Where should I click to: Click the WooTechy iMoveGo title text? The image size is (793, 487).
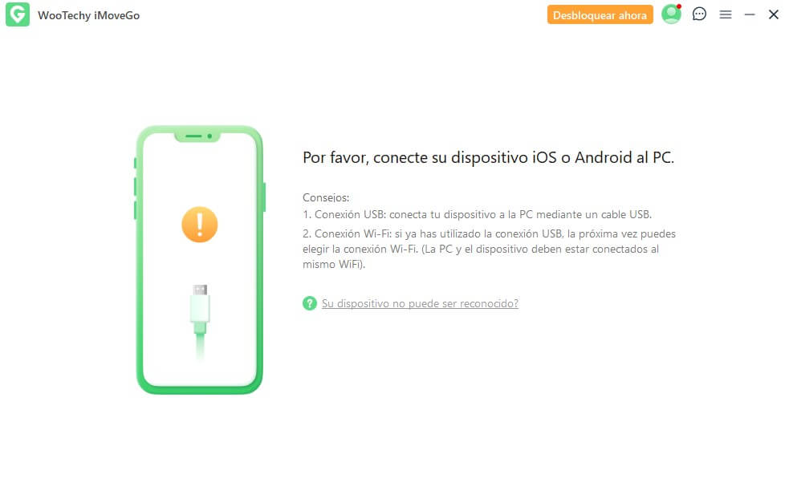(88, 15)
